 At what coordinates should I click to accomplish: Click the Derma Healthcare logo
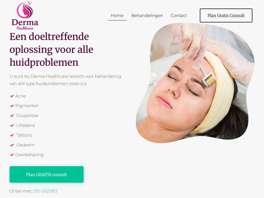[25, 16]
